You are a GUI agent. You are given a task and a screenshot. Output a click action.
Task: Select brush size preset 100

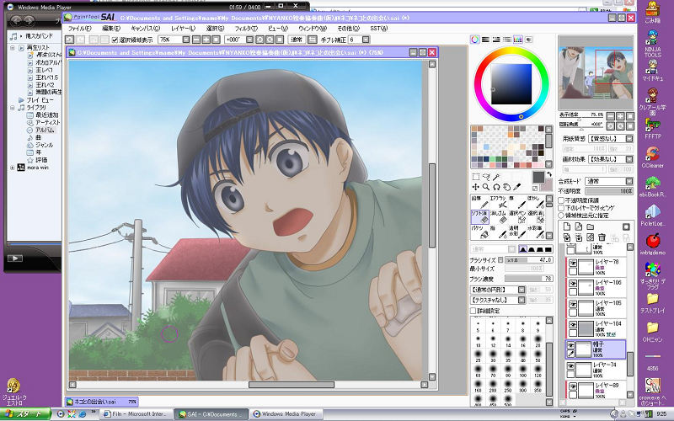pos(522,371)
